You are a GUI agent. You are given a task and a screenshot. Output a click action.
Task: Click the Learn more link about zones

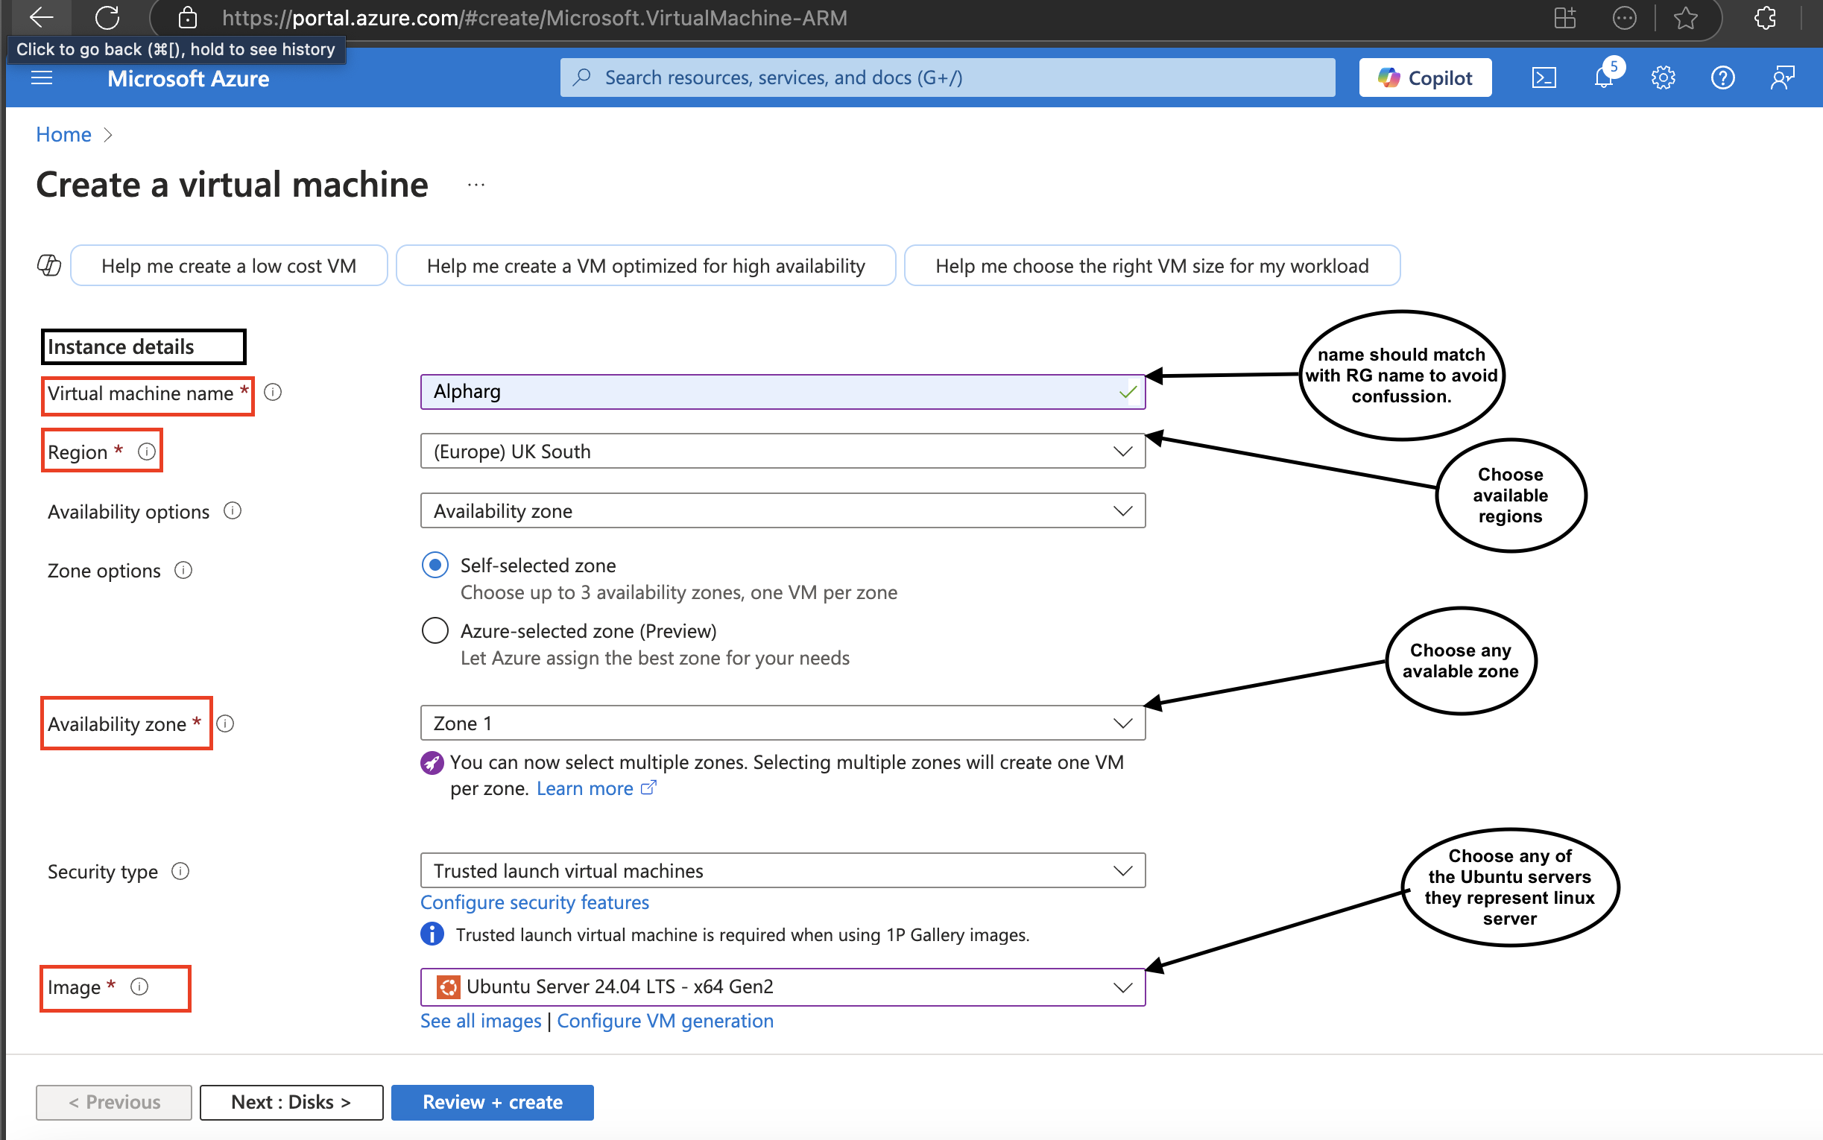[x=595, y=788]
